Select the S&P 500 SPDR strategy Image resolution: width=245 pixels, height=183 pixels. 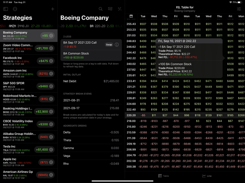coord(29,86)
